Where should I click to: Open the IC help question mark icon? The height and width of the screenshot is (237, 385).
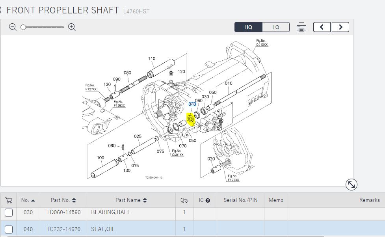click(208, 200)
